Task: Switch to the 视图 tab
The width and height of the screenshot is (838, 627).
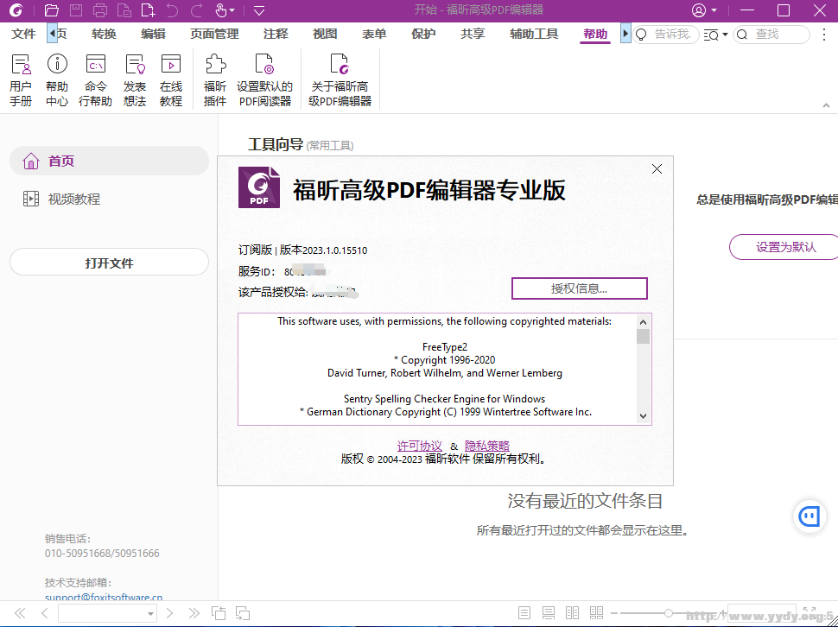Action: [325, 35]
